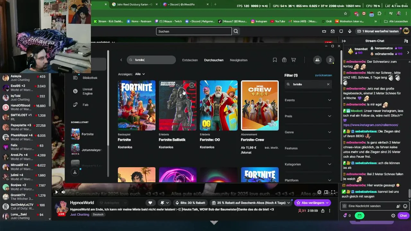The image size is (411, 231).
Task: Go back with the arrow beside the store search
Action: (x=121, y=60)
